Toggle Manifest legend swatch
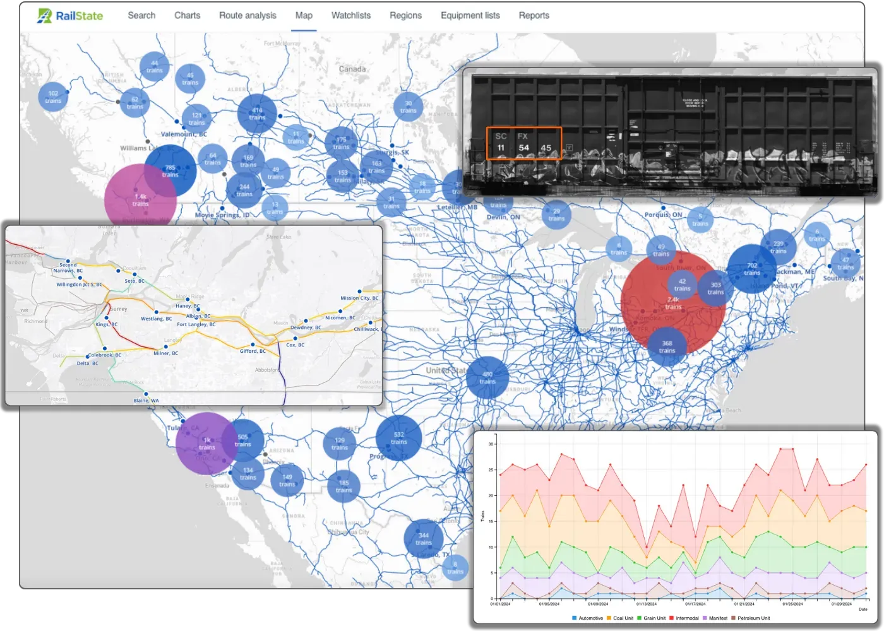 [x=705, y=618]
